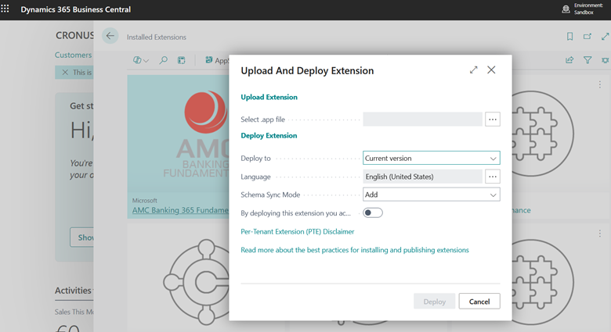This screenshot has height=332, width=611.
Task: Click the Environment Sandbox indicator icon
Action: point(566,9)
